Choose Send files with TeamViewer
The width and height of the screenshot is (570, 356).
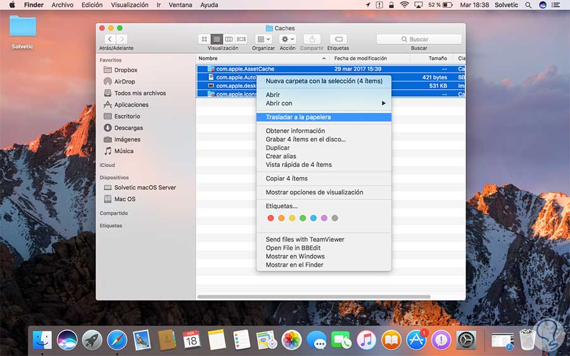324,240
